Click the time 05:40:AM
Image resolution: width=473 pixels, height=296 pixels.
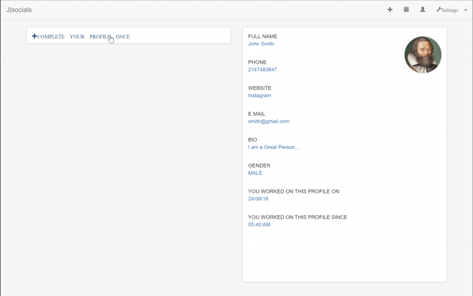click(x=259, y=225)
